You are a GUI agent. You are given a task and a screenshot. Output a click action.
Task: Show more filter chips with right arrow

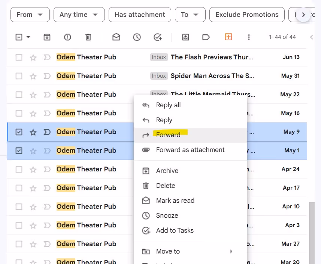303,15
